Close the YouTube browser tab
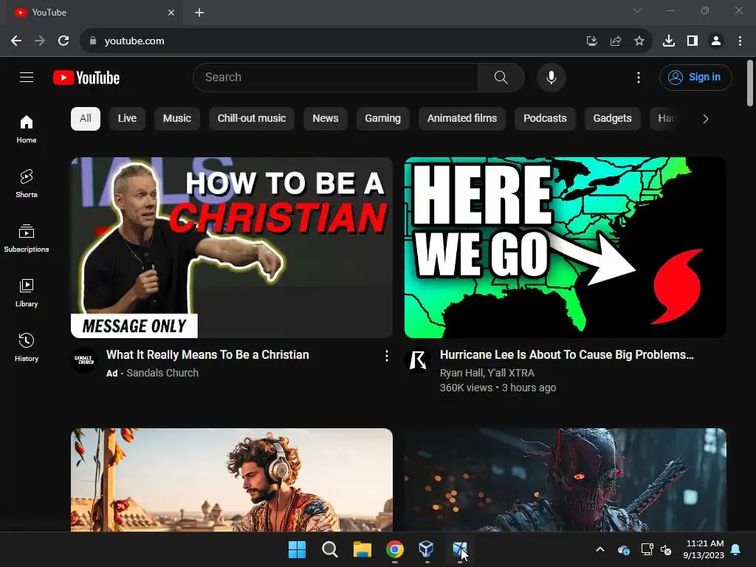The image size is (756, 567). pyautogui.click(x=171, y=13)
